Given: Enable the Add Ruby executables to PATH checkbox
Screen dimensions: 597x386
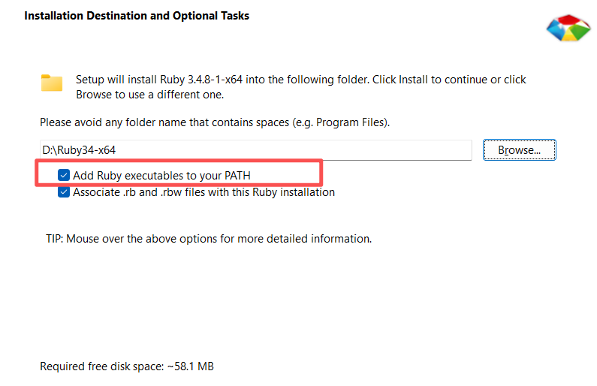Looking at the screenshot, I should (x=64, y=175).
